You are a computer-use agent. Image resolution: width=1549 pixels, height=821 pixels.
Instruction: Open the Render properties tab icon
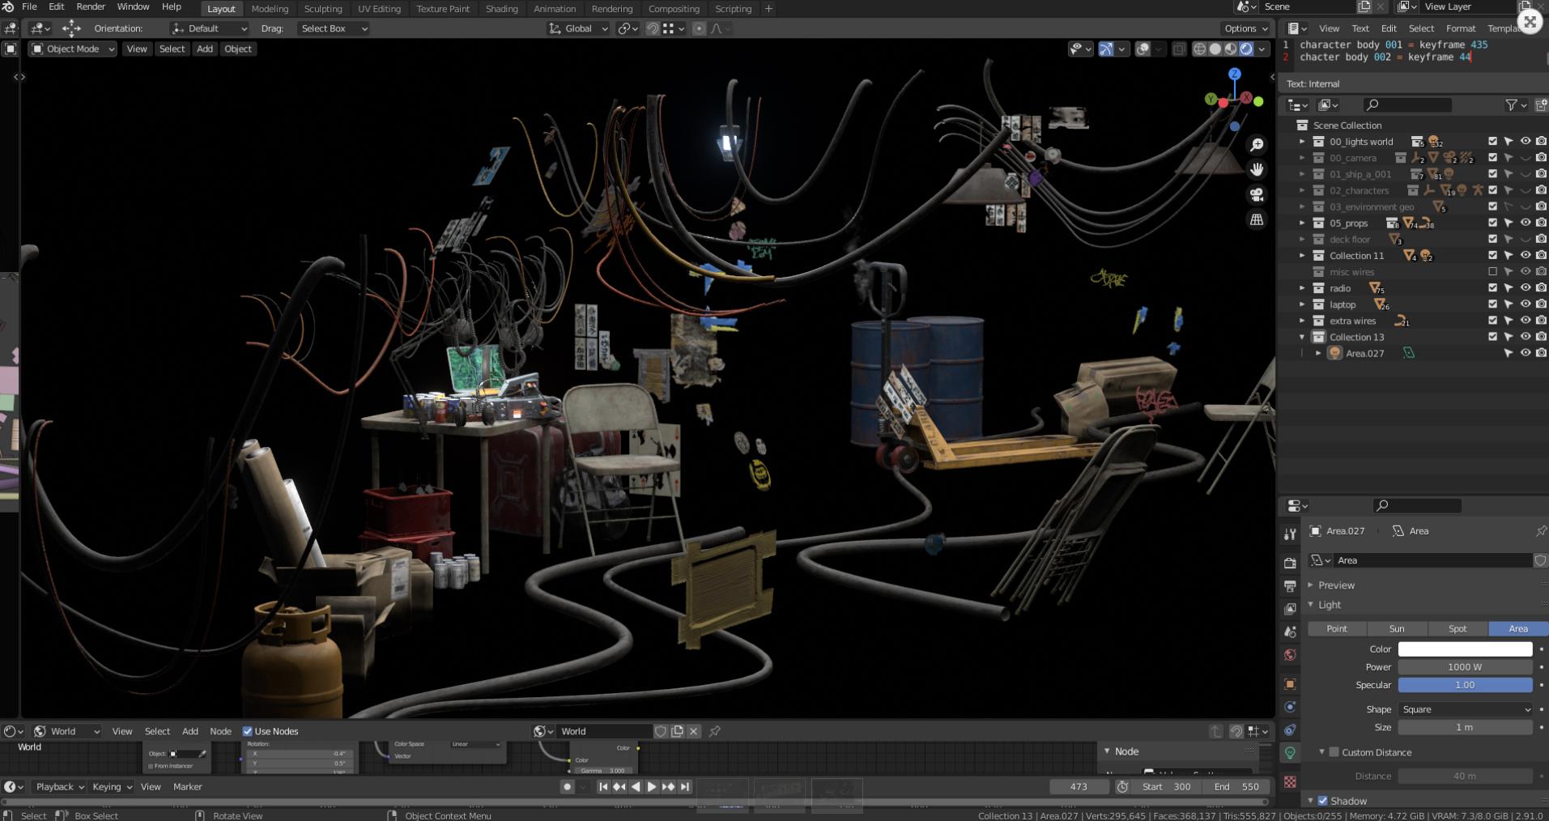1290,563
